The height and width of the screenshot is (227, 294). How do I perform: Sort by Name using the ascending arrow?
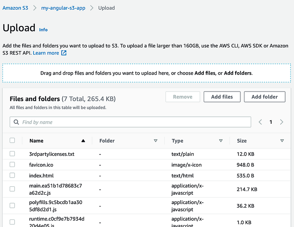click(x=83, y=141)
